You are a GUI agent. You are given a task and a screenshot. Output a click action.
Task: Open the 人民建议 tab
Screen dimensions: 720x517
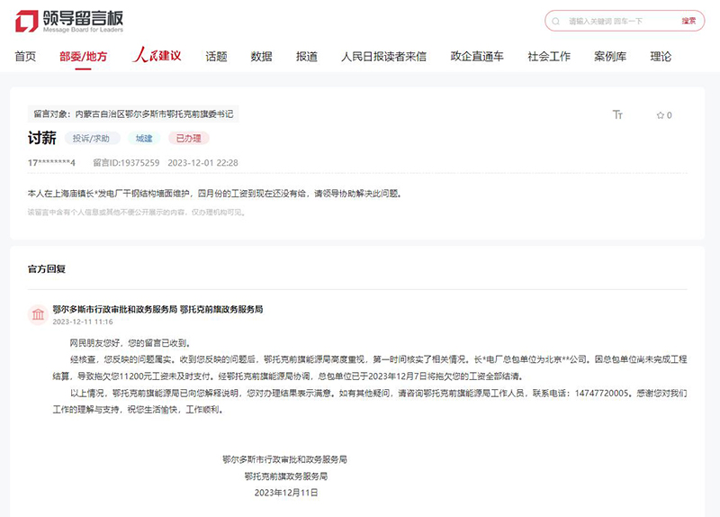[157, 55]
